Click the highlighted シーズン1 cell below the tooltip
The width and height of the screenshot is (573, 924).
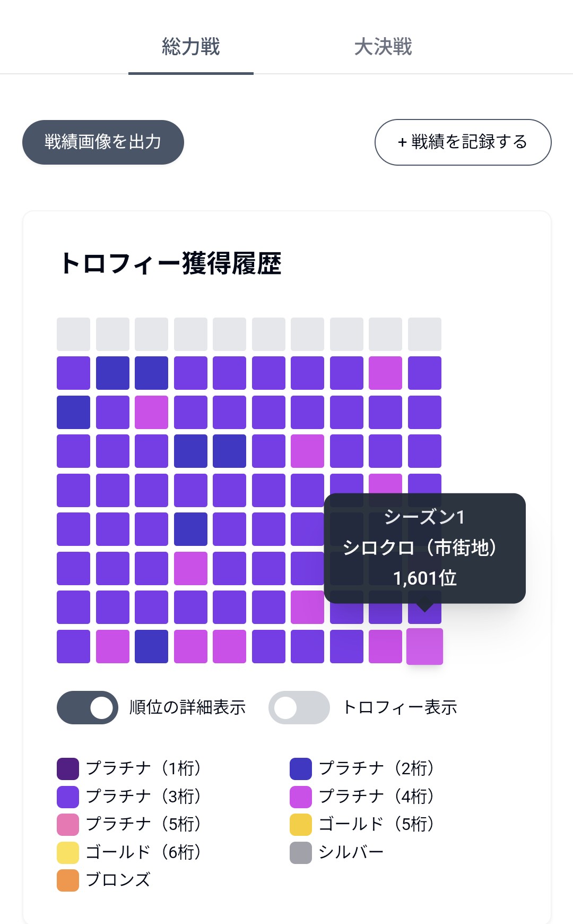click(424, 646)
